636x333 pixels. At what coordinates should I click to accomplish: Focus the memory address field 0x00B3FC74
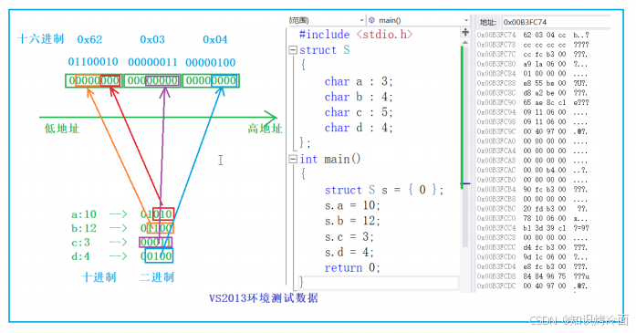click(556, 22)
